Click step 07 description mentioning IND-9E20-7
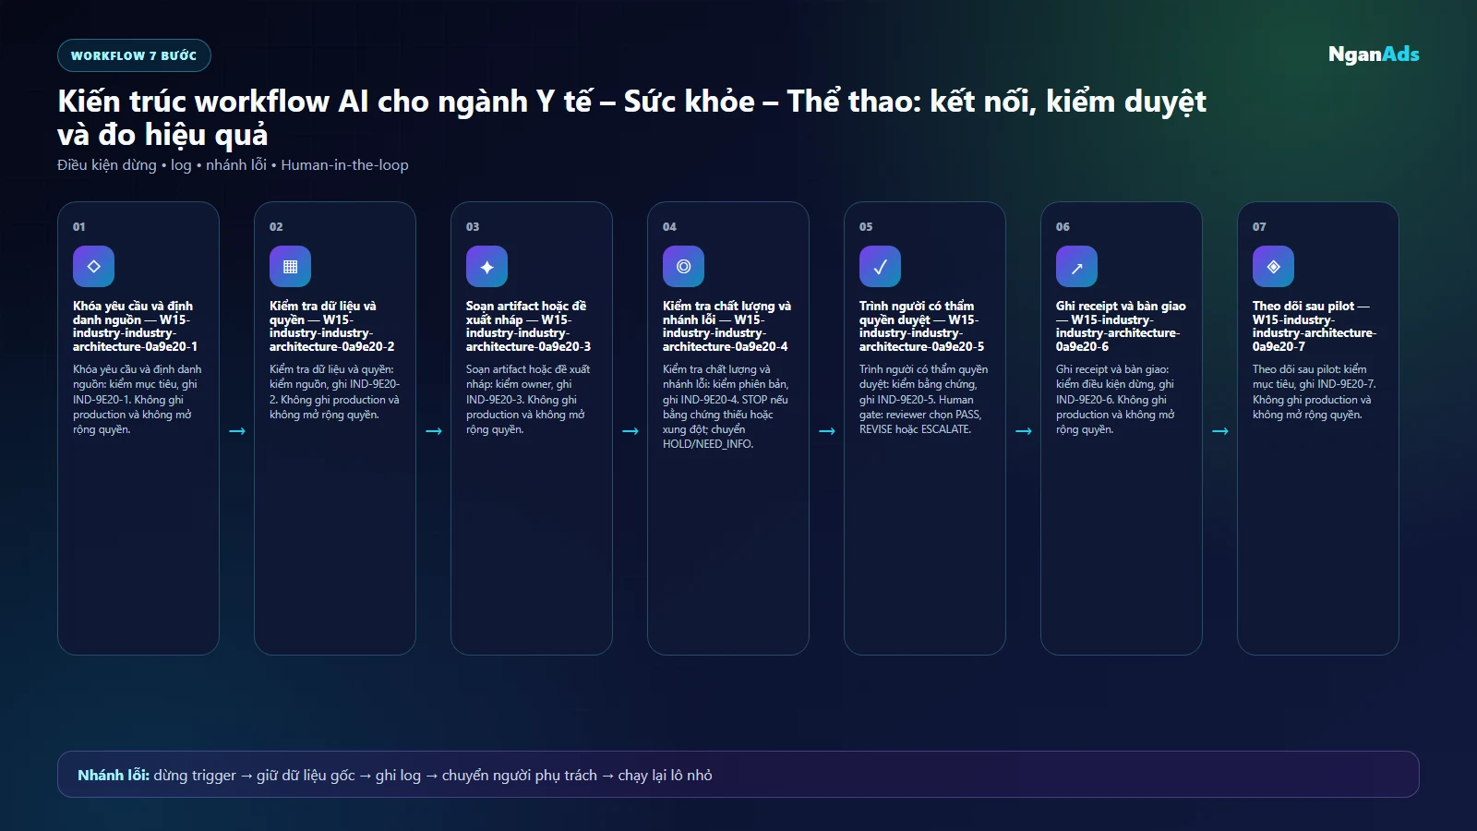This screenshot has height=831, width=1477. [x=1314, y=392]
